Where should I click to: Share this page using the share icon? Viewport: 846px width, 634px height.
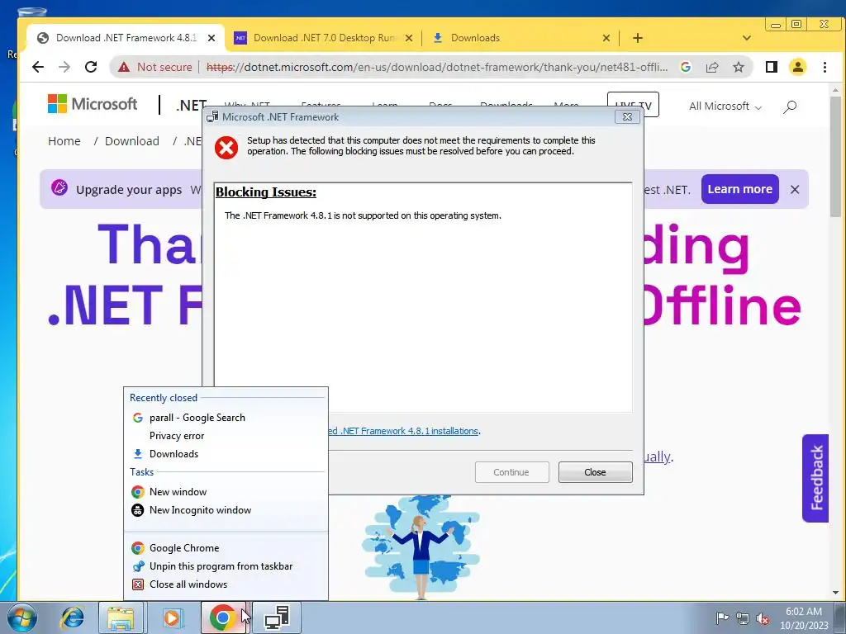712,67
